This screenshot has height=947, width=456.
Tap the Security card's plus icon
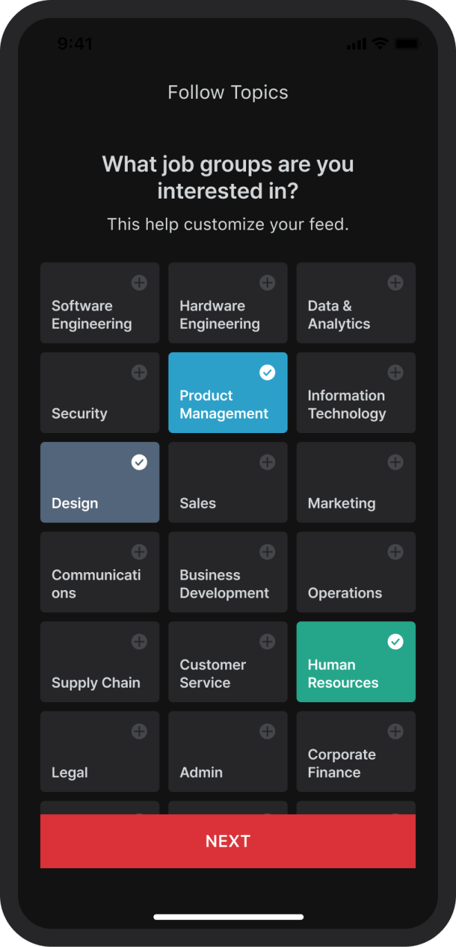pyautogui.click(x=139, y=373)
